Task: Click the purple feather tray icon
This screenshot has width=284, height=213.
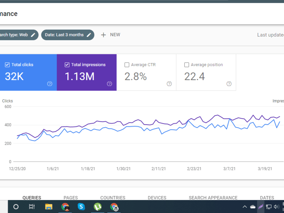Action: 261,207
